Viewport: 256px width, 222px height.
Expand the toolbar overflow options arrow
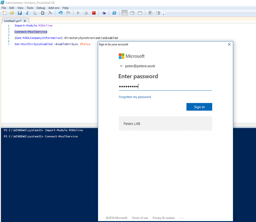click(164, 14)
